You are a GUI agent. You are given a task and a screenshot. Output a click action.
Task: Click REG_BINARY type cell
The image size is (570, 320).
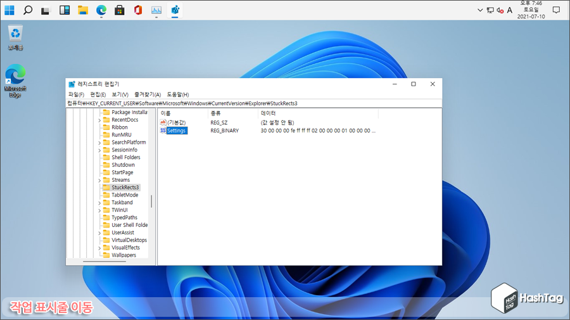(x=225, y=131)
